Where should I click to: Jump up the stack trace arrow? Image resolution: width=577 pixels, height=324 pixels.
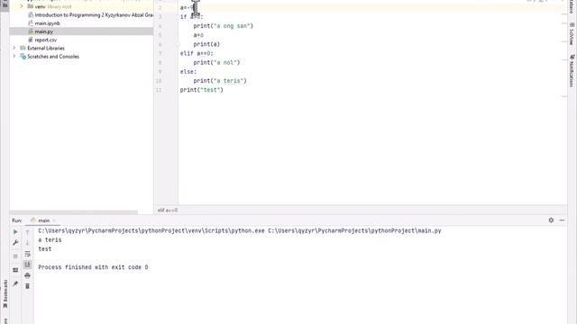[28, 232]
